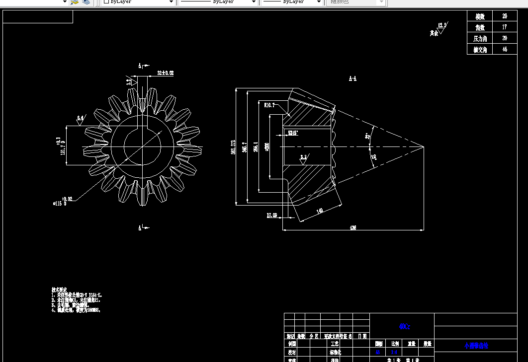Click the layer-previous icon with blue arrow
Screen dimensions: 528x362
tap(75, 2)
